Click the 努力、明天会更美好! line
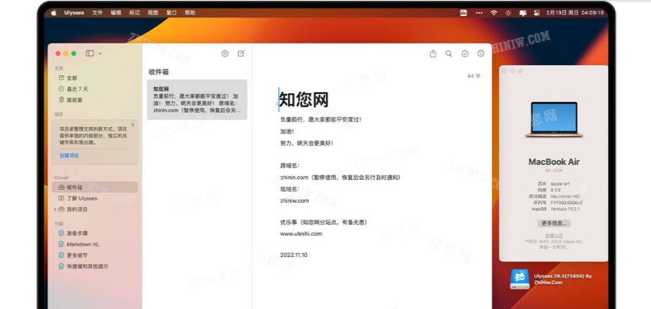This screenshot has width=651, height=309. pyautogui.click(x=307, y=143)
